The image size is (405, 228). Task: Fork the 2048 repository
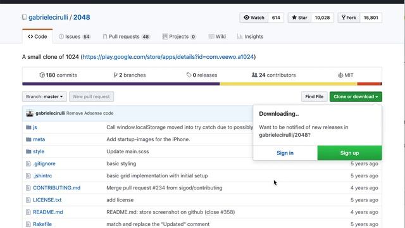(349, 18)
